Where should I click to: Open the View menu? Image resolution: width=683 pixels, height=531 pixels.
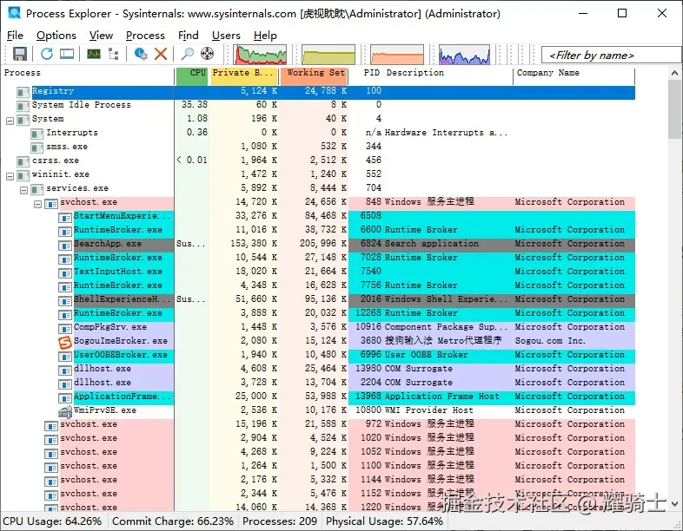101,36
